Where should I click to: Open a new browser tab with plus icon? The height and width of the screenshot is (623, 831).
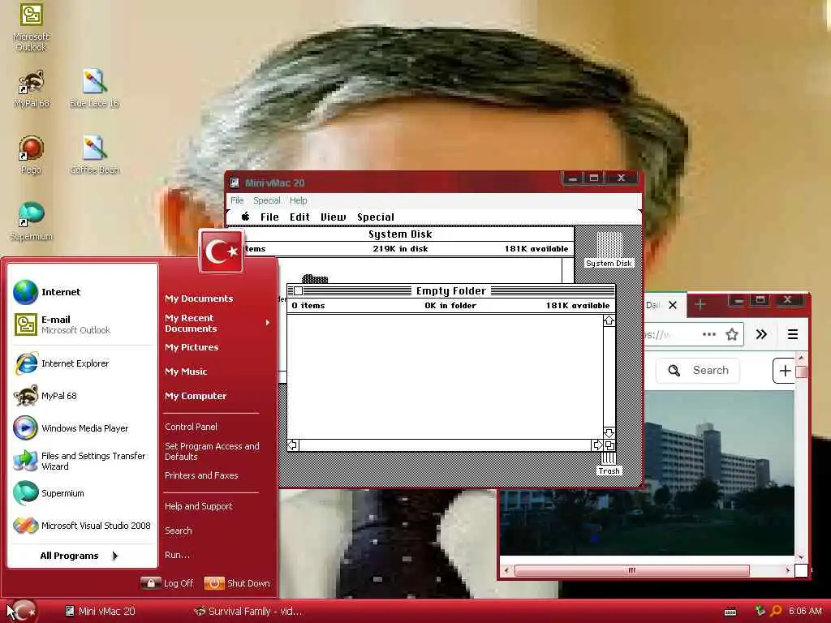pyautogui.click(x=700, y=305)
